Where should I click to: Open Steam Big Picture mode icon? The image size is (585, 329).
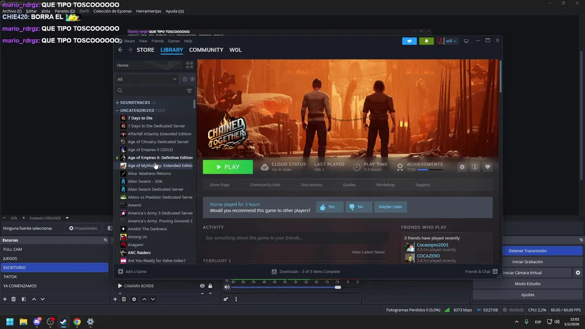pos(466,41)
